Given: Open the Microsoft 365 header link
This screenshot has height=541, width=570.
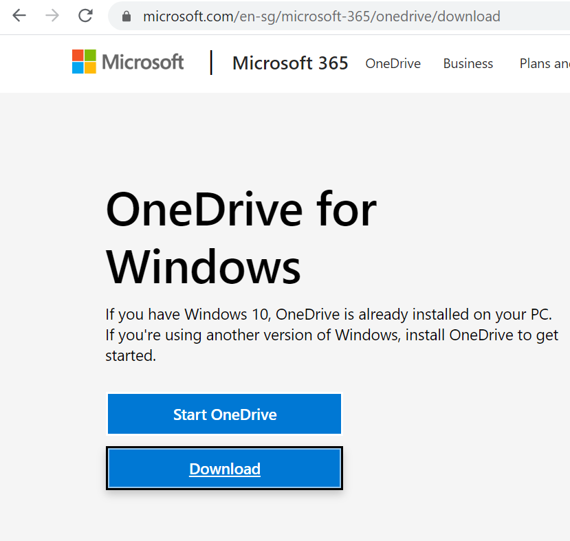Looking at the screenshot, I should tap(290, 63).
